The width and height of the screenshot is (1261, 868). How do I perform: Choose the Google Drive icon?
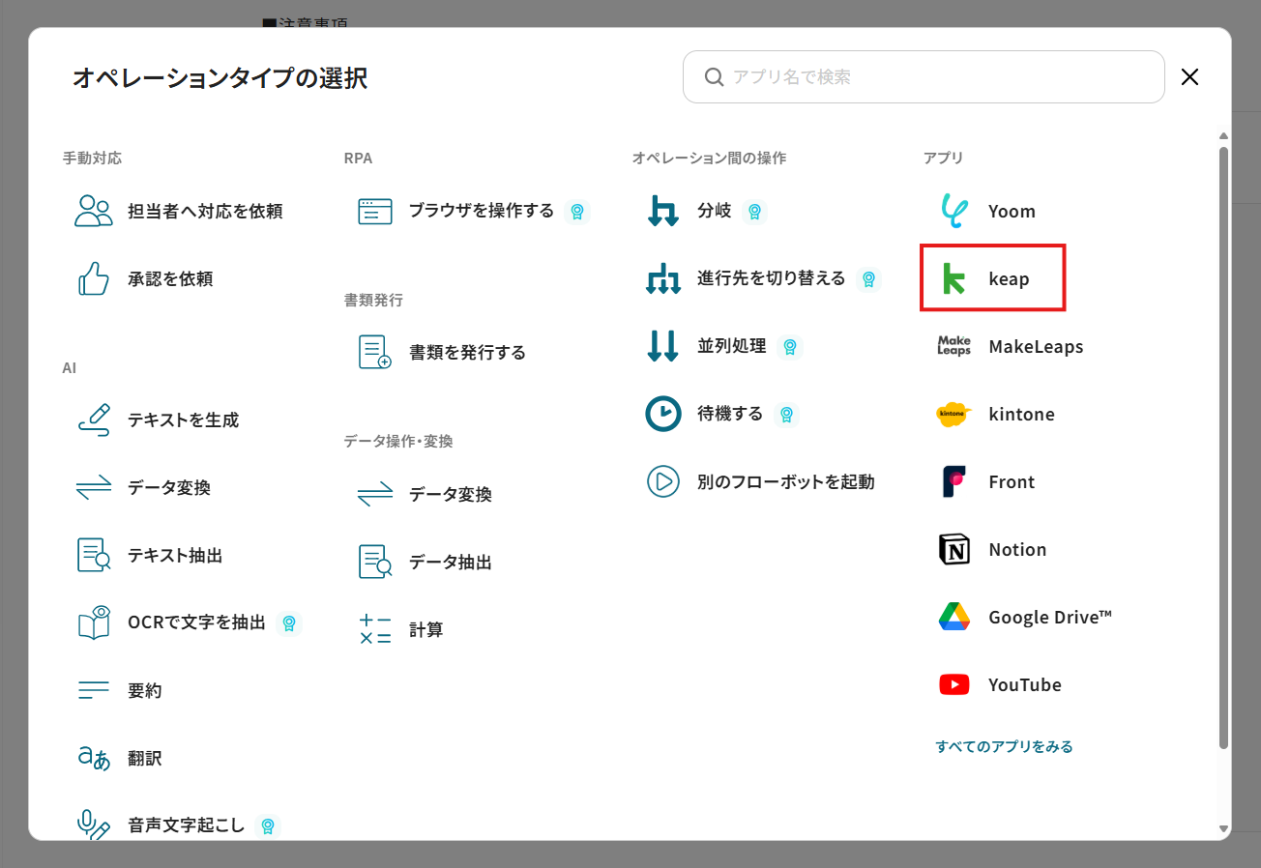point(954,617)
